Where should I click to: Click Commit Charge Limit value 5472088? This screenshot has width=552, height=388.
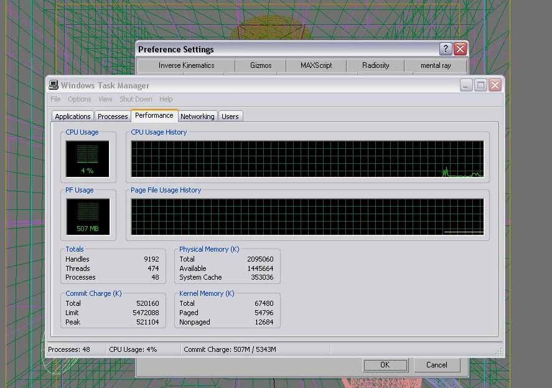pyautogui.click(x=146, y=313)
